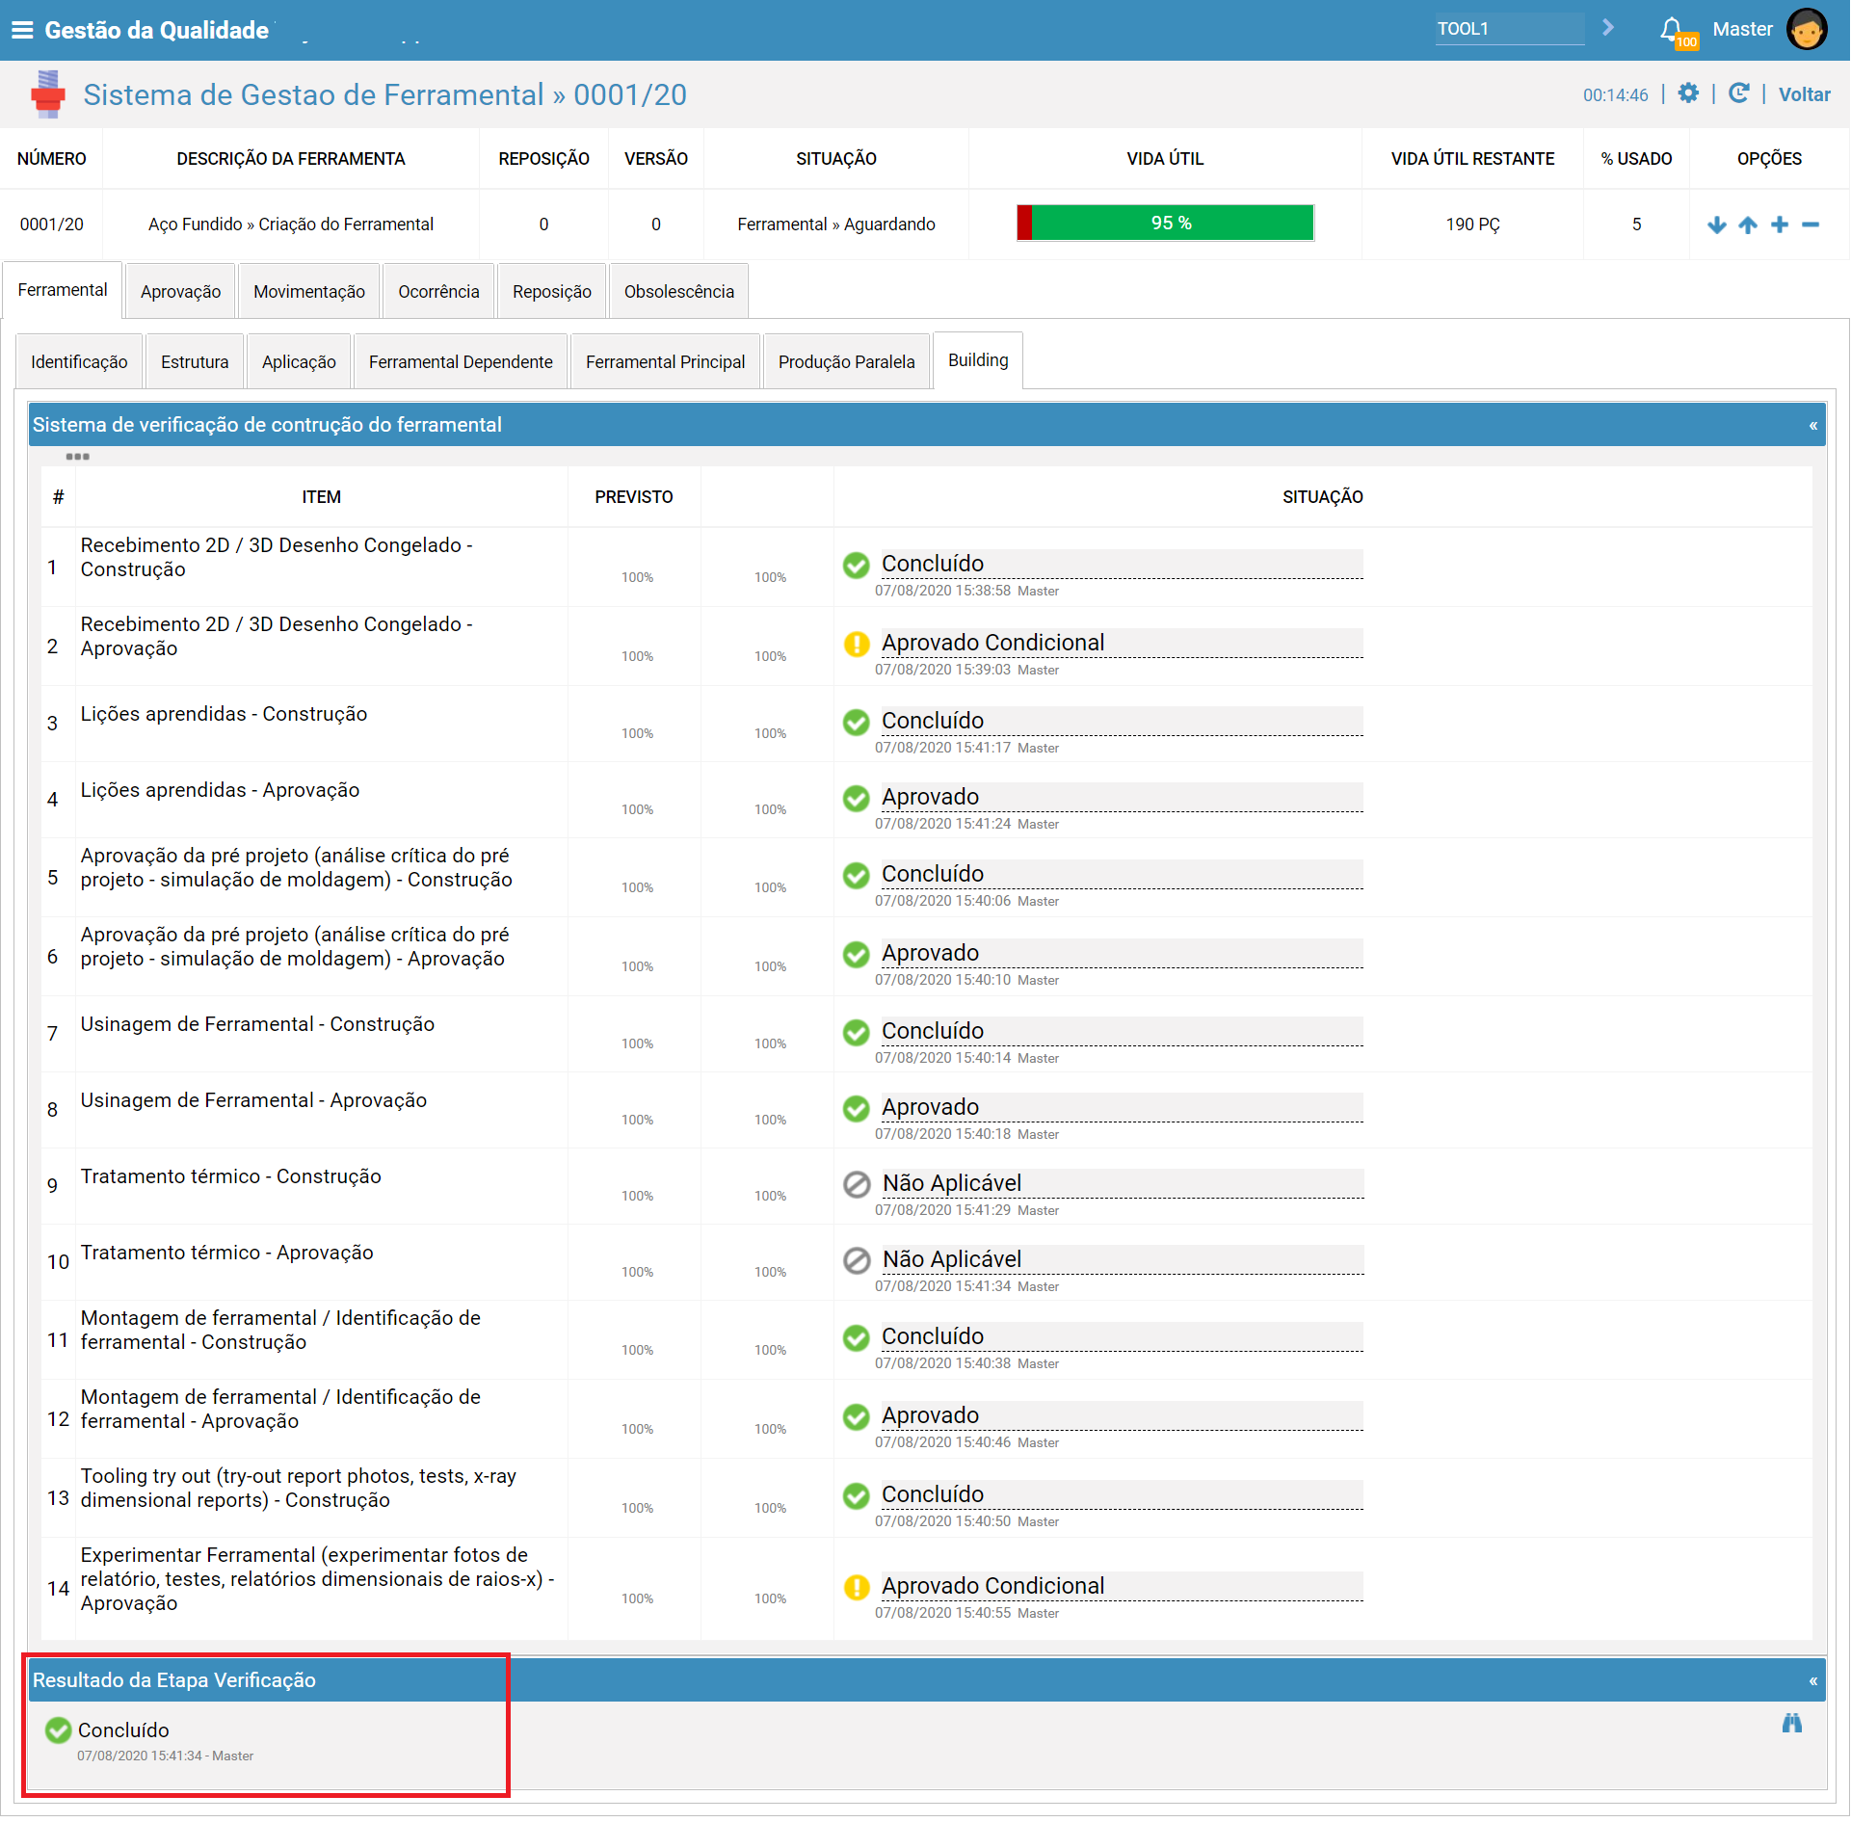Click Tratamento térmico - Aprovação row
Screen dimensions: 1851x1822
pyautogui.click(x=927, y=1262)
